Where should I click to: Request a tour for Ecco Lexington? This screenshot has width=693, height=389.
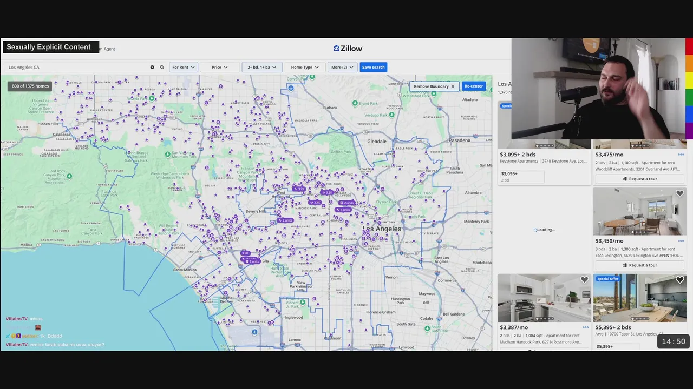click(x=639, y=265)
